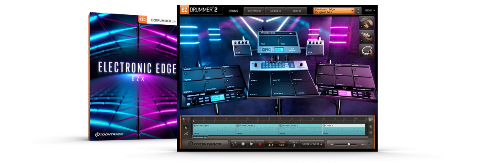This screenshot has height=163, width=481.
Task: Open the SEARCH tab
Action: tap(275, 11)
